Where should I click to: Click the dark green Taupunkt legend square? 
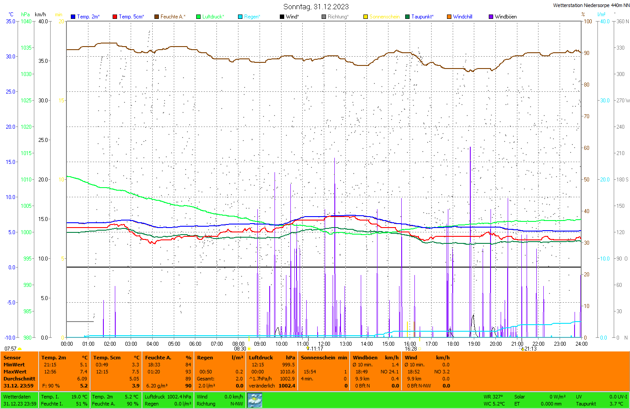[407, 17]
